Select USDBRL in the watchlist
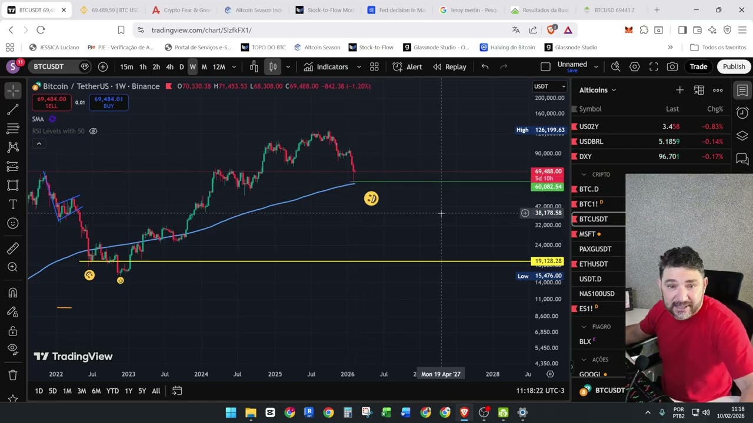This screenshot has width=753, height=423. 652,142
